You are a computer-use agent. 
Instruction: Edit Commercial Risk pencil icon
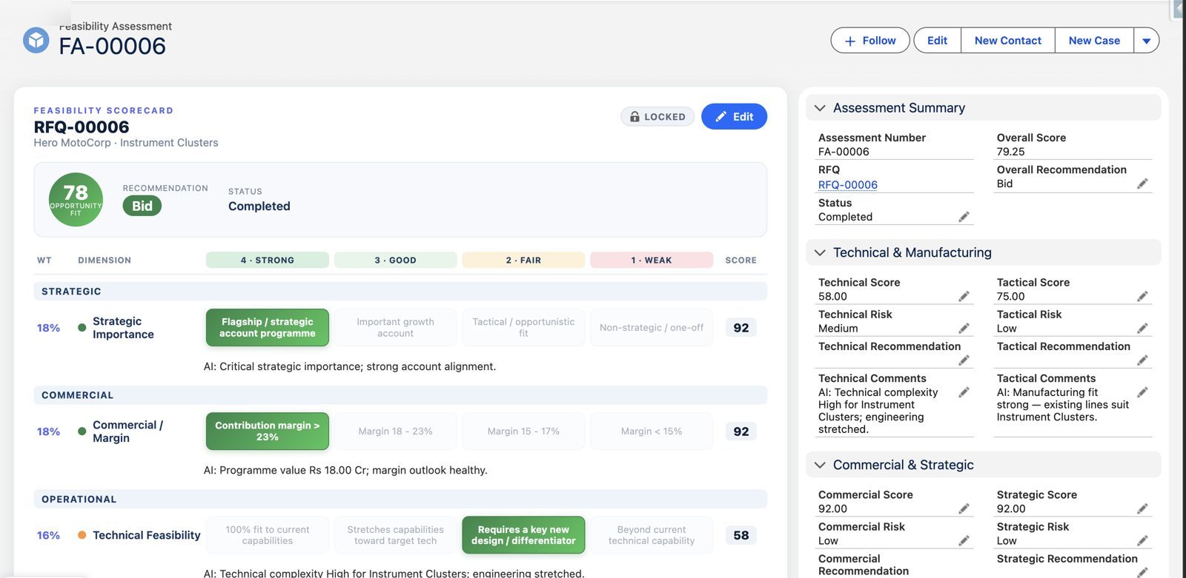[x=964, y=540]
